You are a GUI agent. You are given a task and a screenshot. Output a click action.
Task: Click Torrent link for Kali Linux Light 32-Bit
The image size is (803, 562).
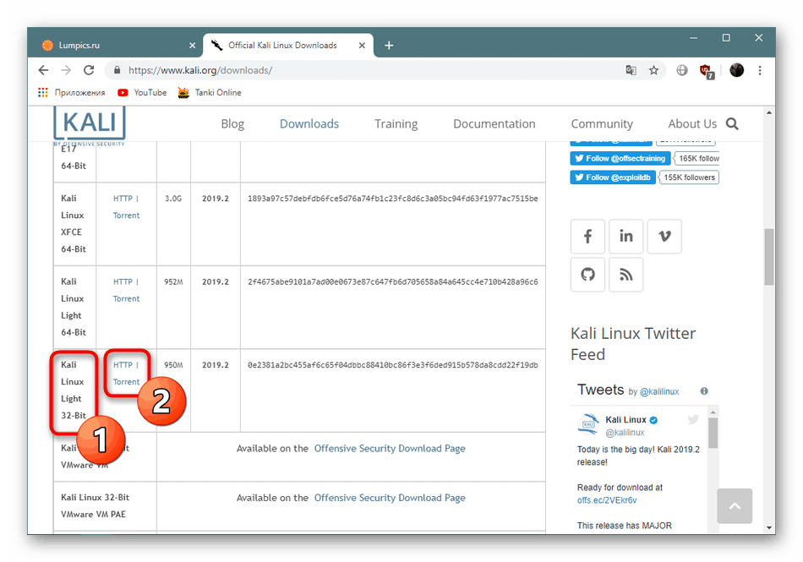126,382
